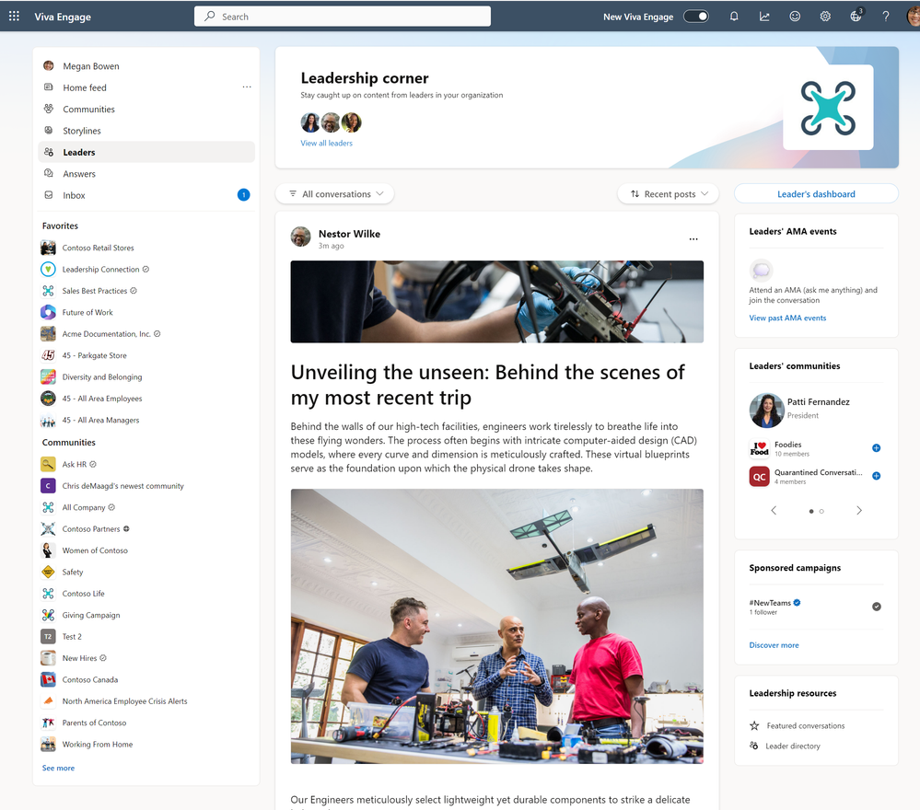This screenshot has height=810, width=920.
Task: Open the settings gear
Action: 825,17
